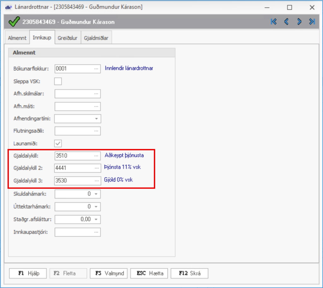Toggle the Launamiði checkbox

[58, 143]
